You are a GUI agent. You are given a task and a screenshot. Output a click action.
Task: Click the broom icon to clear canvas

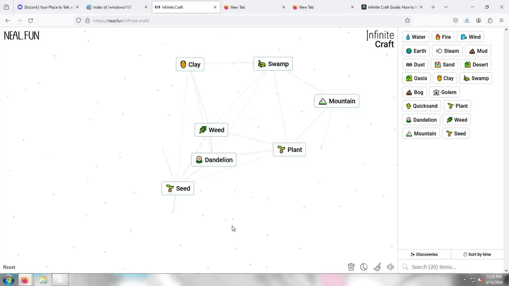pyautogui.click(x=377, y=267)
